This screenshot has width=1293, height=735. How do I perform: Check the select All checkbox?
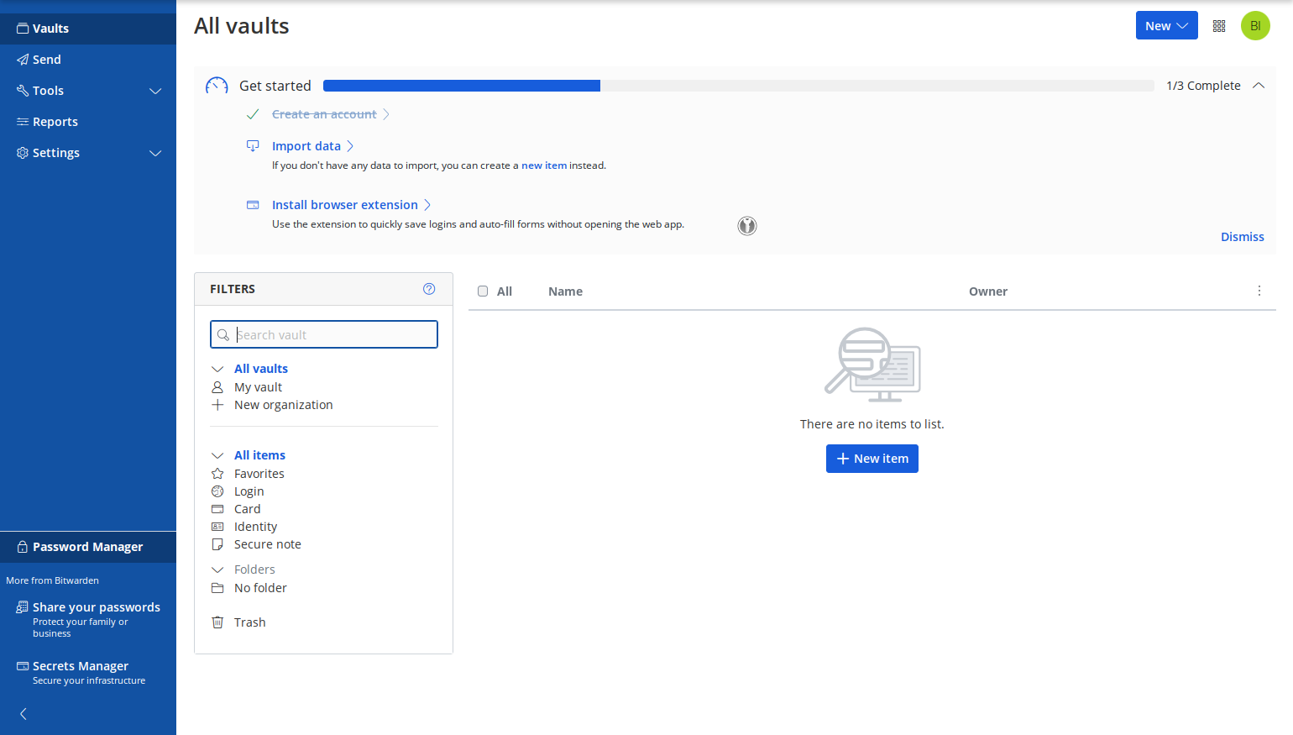point(483,291)
